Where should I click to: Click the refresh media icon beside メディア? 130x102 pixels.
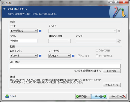(119, 41)
